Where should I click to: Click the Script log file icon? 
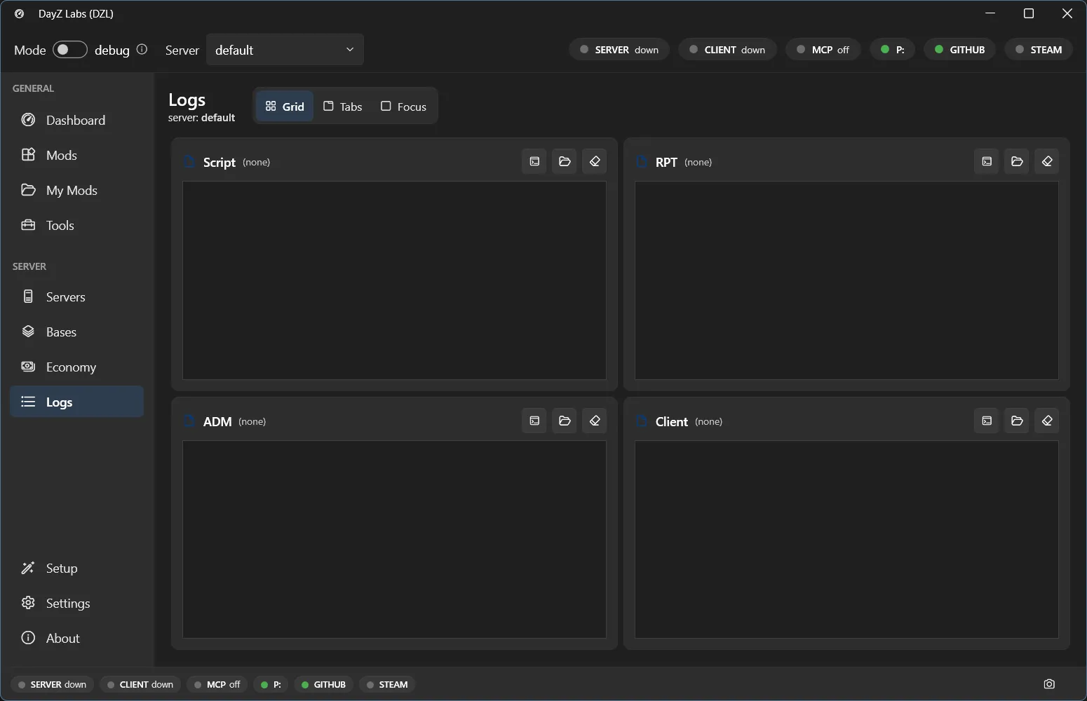pyautogui.click(x=189, y=162)
